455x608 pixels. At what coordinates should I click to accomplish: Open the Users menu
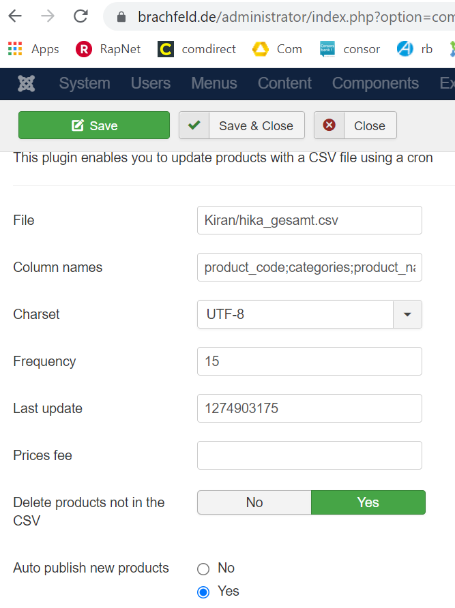tap(151, 83)
